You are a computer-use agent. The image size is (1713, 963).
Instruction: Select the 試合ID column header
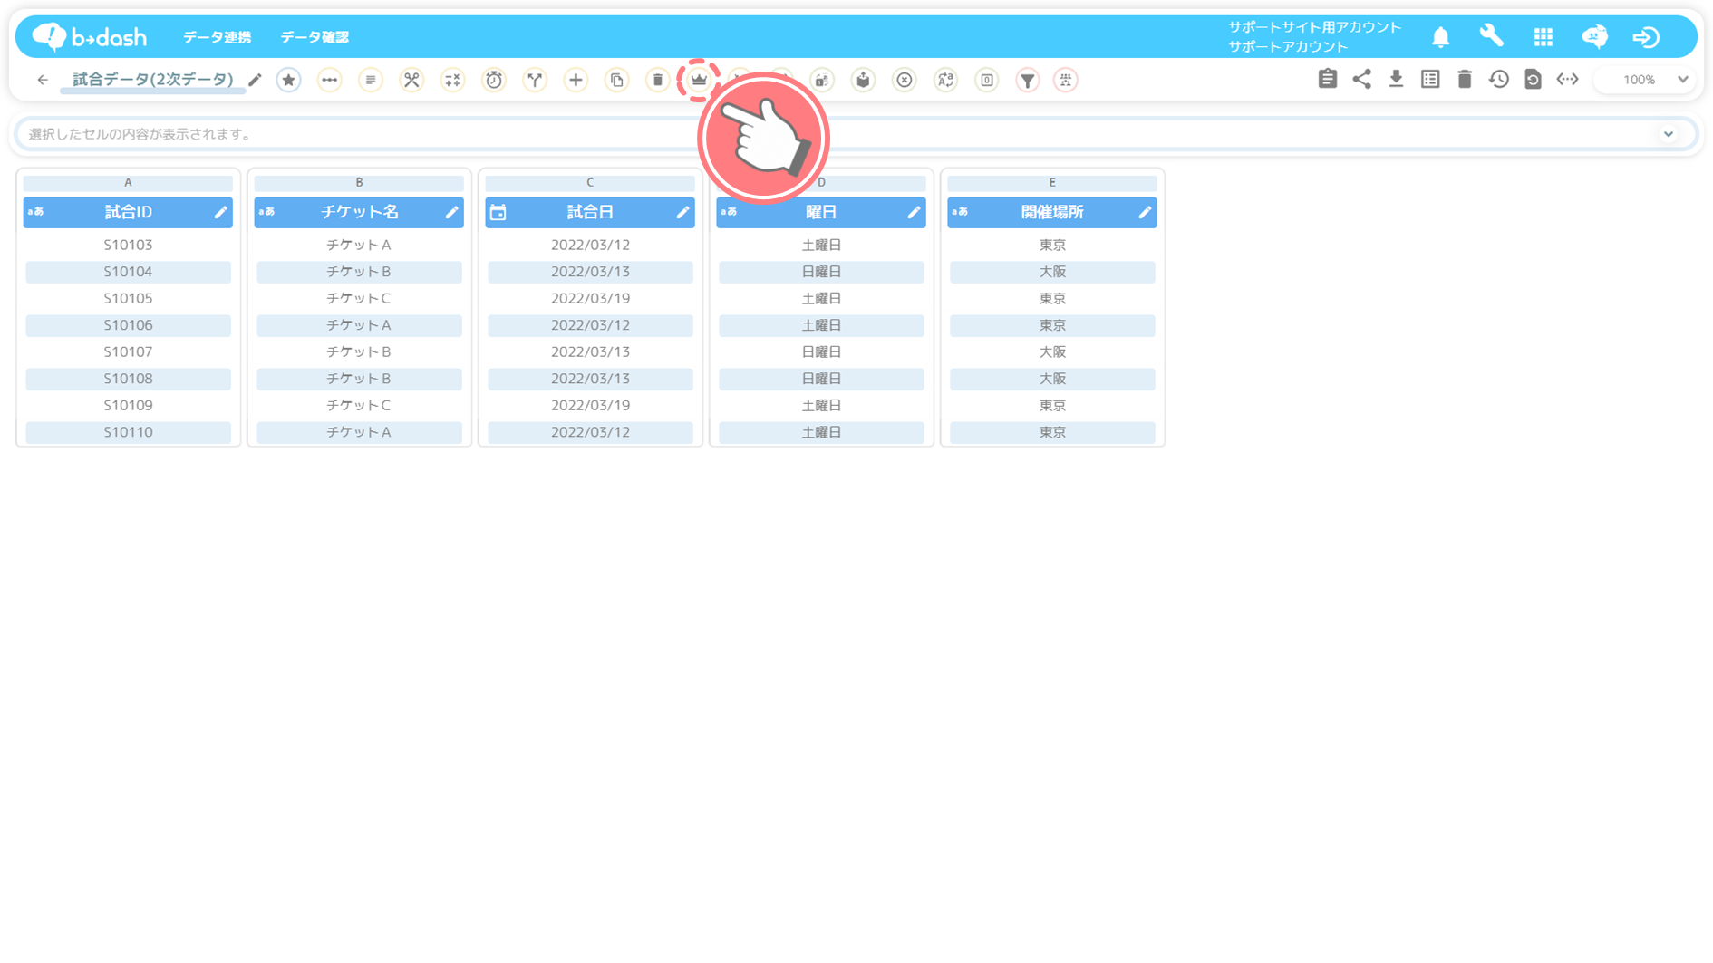pyautogui.click(x=128, y=212)
